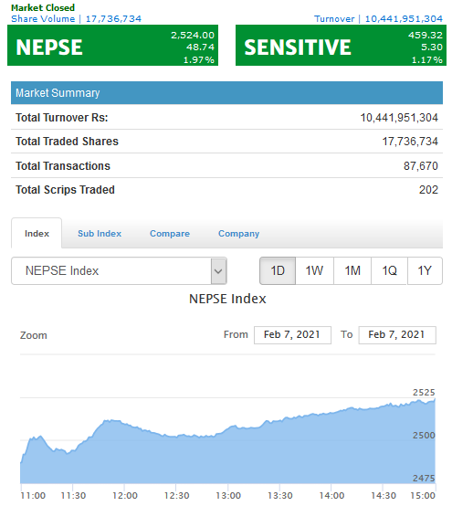Click the To date field
The width and height of the screenshot is (452, 506).
[x=397, y=335]
